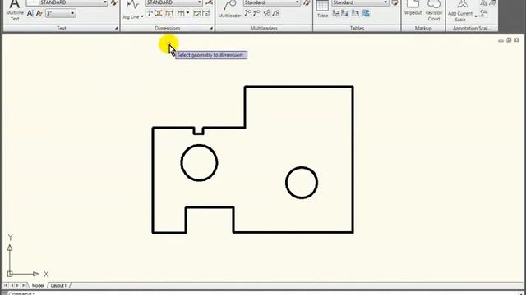This screenshot has height=295, width=526.
Task: Click the drawing window restore button
Action: tap(509, 40)
